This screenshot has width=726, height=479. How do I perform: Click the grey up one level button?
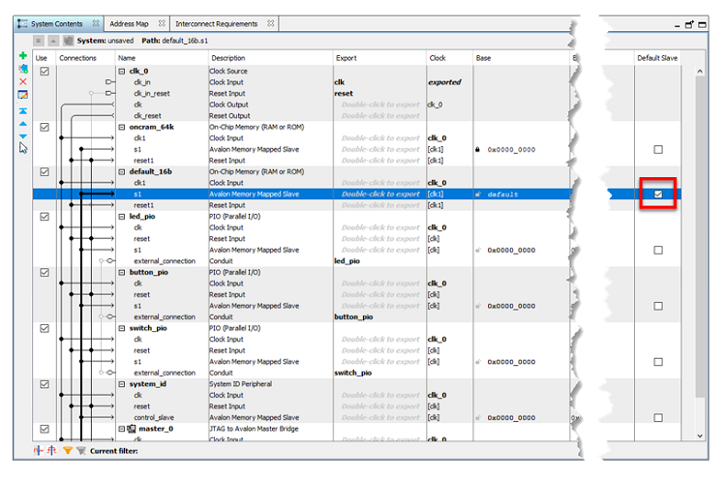point(53,41)
